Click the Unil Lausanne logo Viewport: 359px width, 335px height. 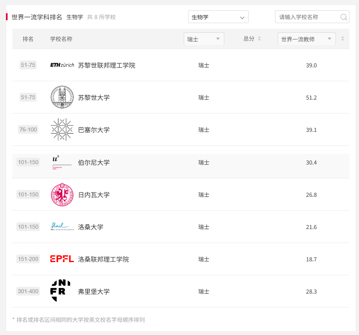pos(62,226)
